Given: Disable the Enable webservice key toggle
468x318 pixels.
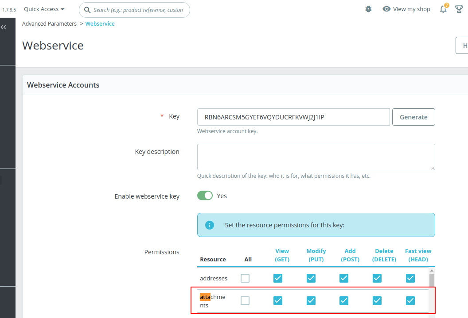Looking at the screenshot, I should click(205, 195).
